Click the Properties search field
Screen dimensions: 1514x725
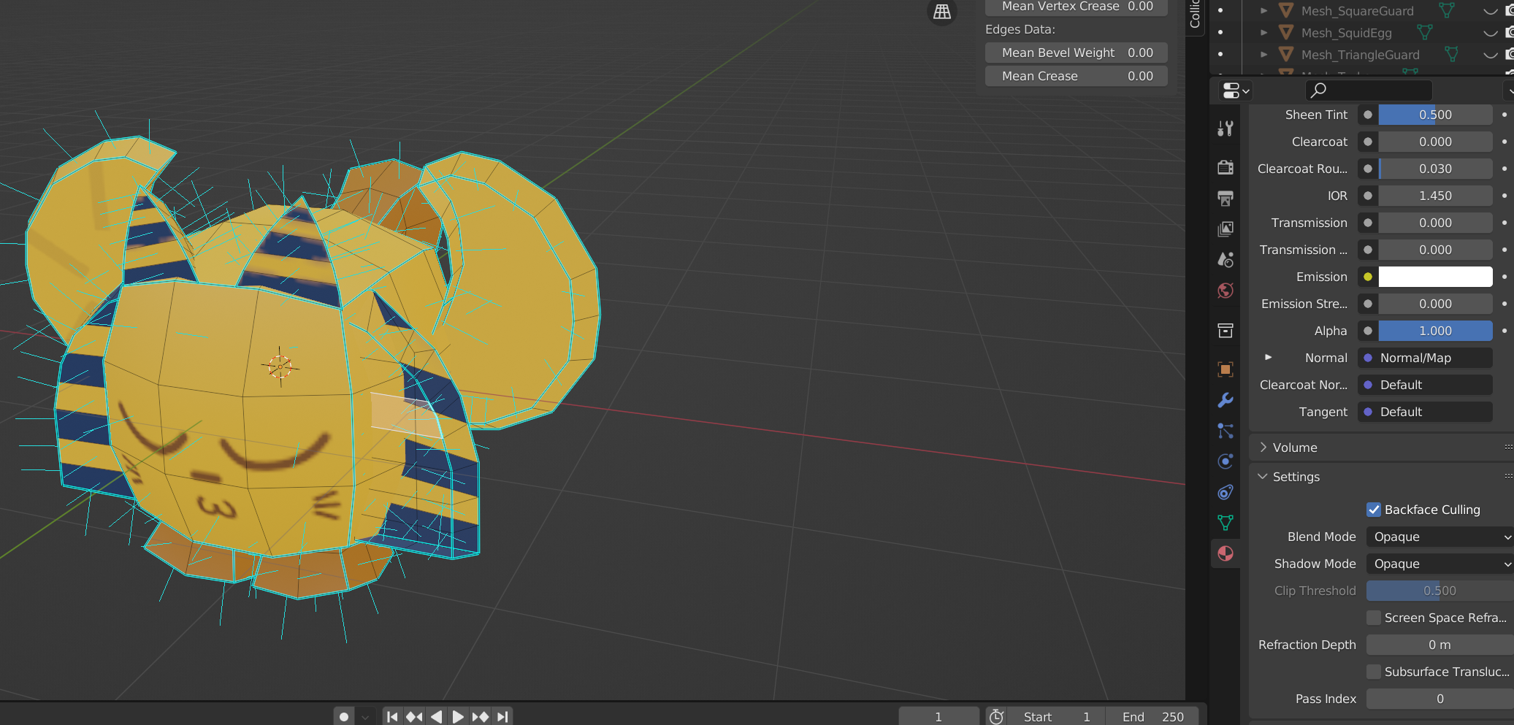click(x=1369, y=91)
